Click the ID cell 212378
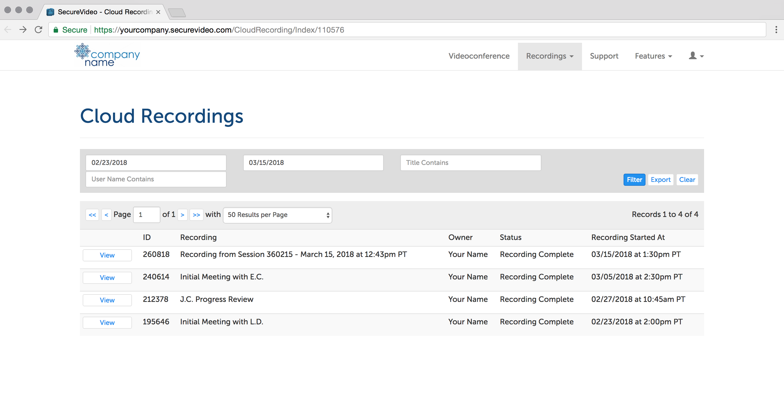Viewport: 784px width, 406px height. [155, 299]
